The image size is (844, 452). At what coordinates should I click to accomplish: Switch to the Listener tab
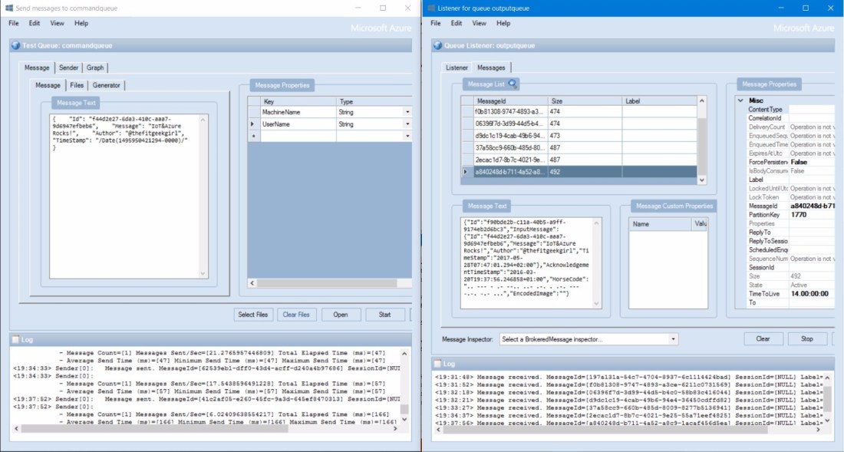coord(457,68)
